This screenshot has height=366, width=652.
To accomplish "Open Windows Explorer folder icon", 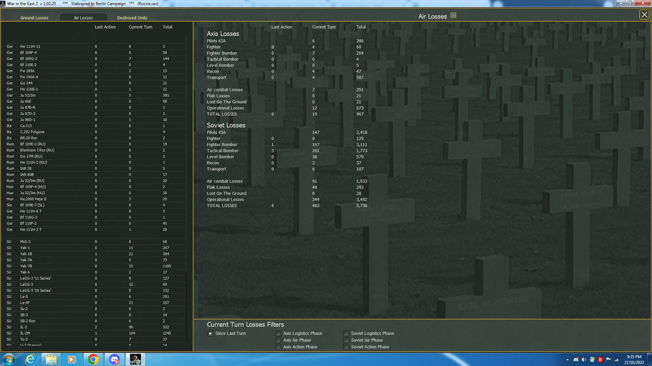I will pyautogui.click(x=51, y=359).
